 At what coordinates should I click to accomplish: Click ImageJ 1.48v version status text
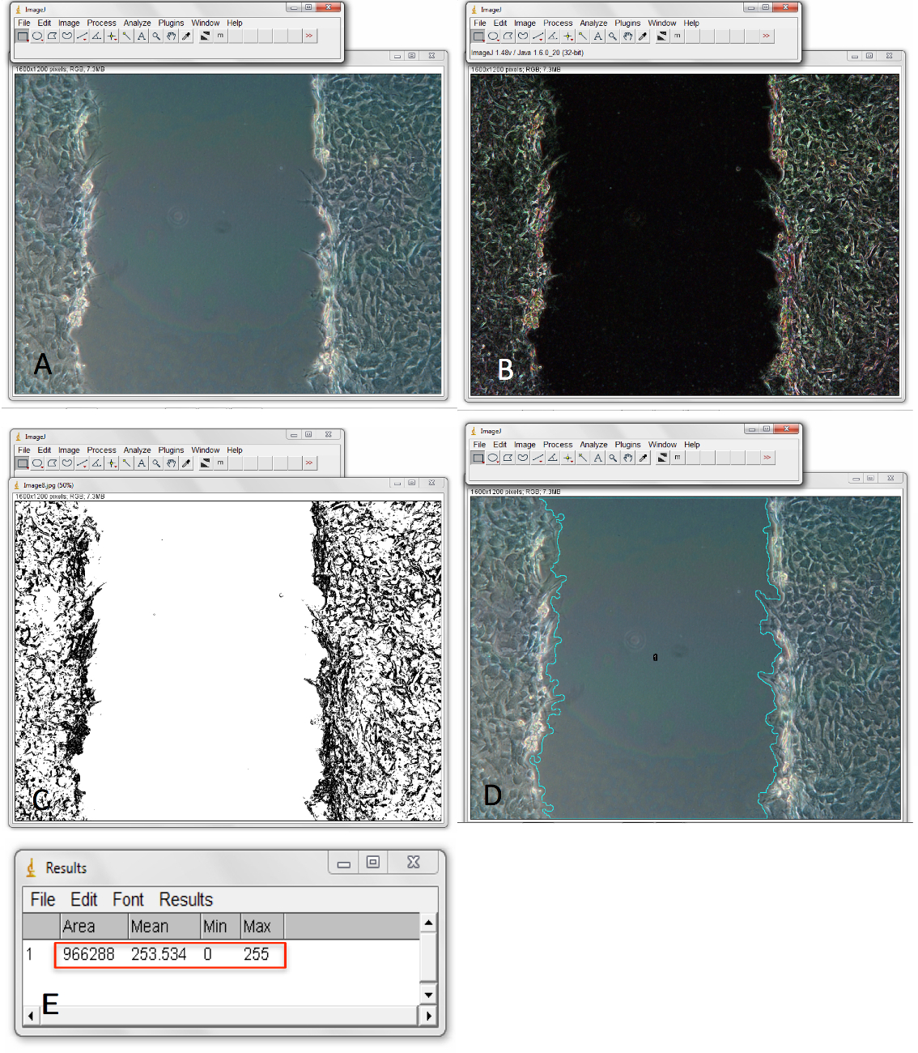click(527, 53)
